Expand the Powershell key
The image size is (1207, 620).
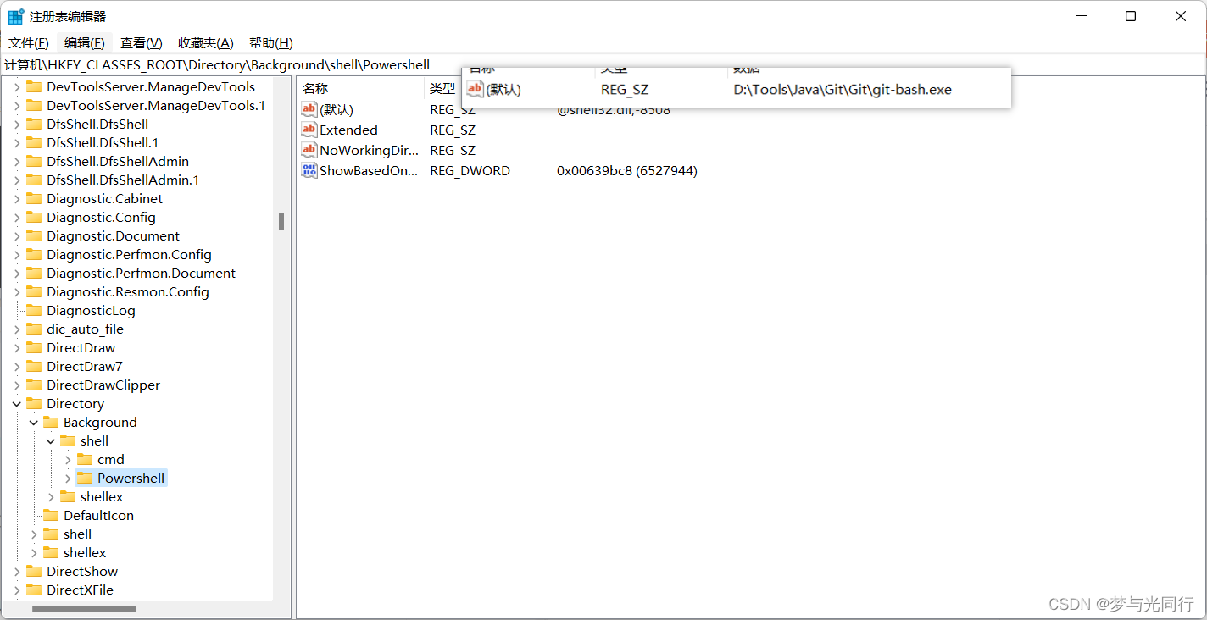coord(68,479)
